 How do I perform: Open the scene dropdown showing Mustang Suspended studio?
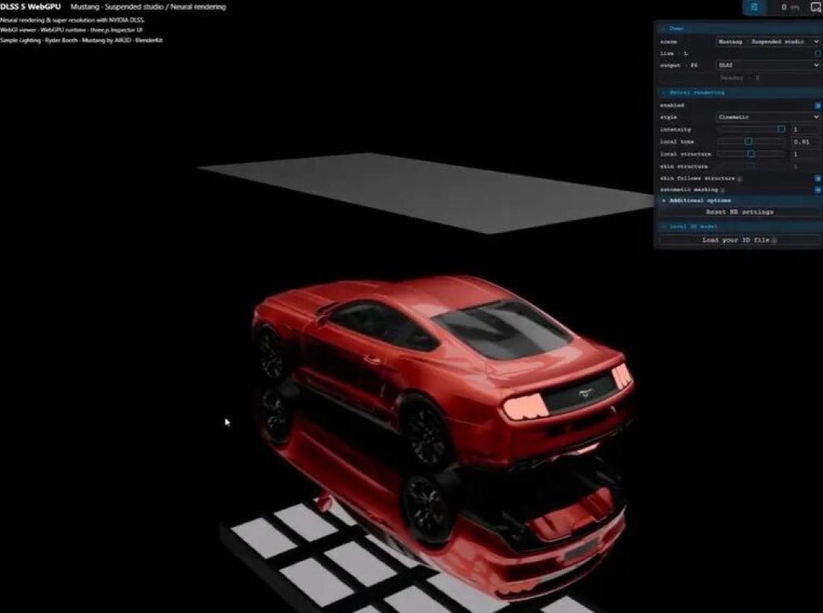(x=768, y=41)
